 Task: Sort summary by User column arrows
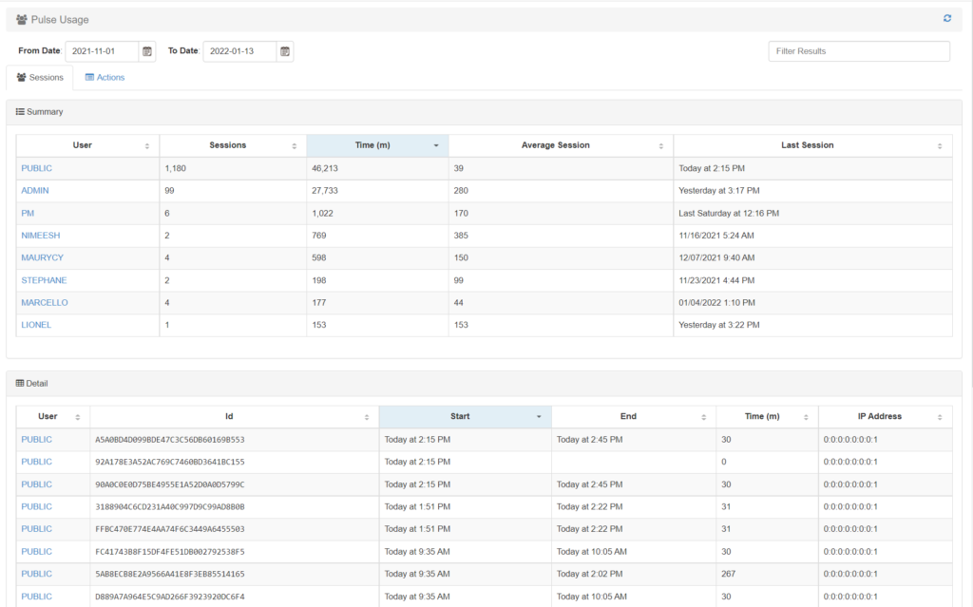click(x=146, y=146)
